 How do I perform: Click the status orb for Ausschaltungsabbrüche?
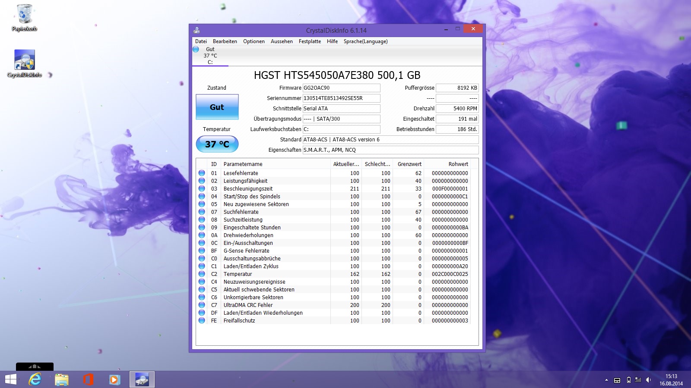coord(202,258)
